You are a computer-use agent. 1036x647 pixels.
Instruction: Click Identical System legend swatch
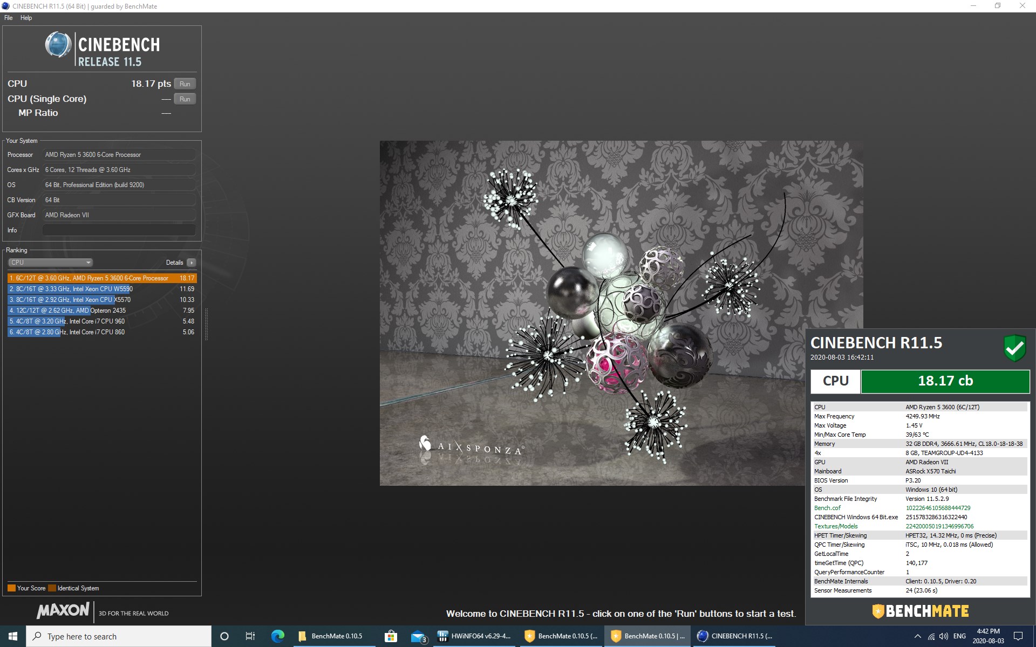pos(52,588)
